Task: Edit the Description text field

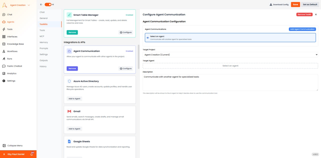Action: (230, 82)
